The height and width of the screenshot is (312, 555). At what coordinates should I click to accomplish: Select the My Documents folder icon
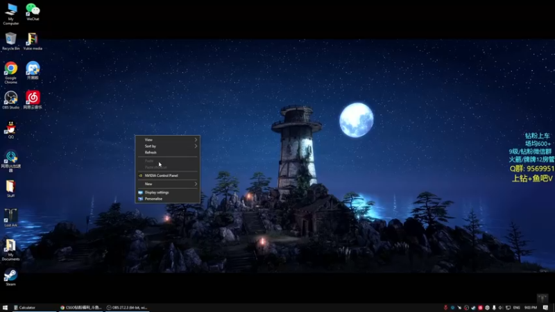pos(10,250)
